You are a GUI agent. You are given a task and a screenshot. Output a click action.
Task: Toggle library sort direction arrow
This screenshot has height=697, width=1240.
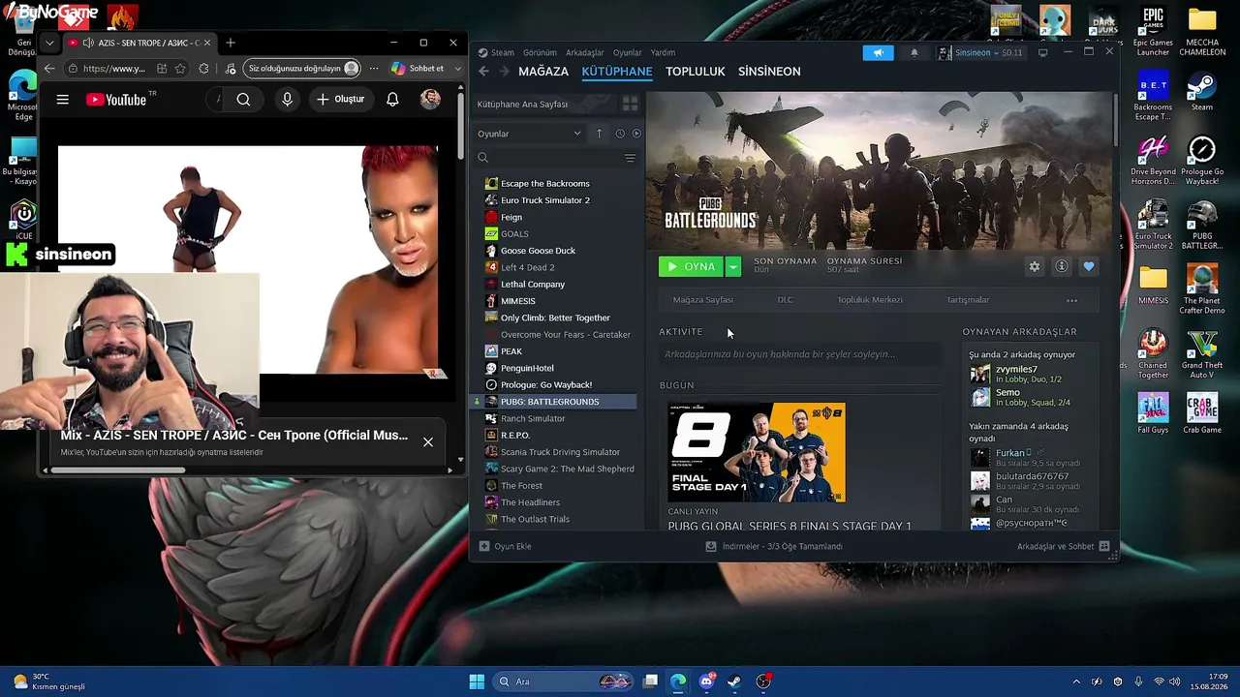599,134
